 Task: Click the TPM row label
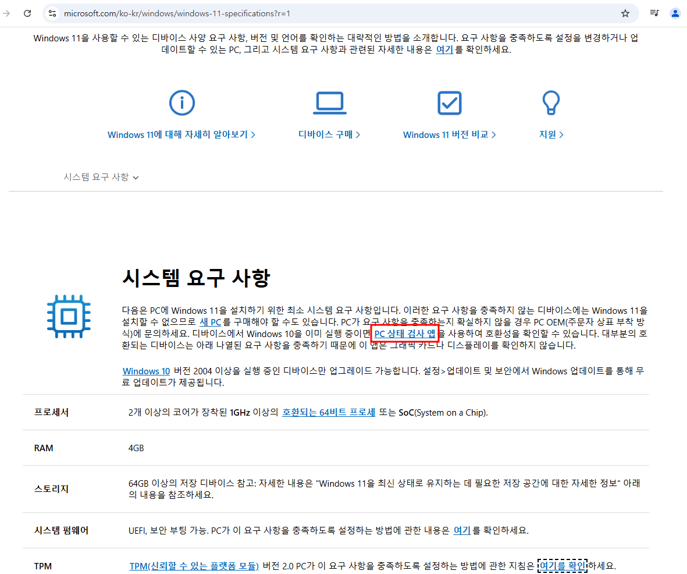click(x=43, y=566)
